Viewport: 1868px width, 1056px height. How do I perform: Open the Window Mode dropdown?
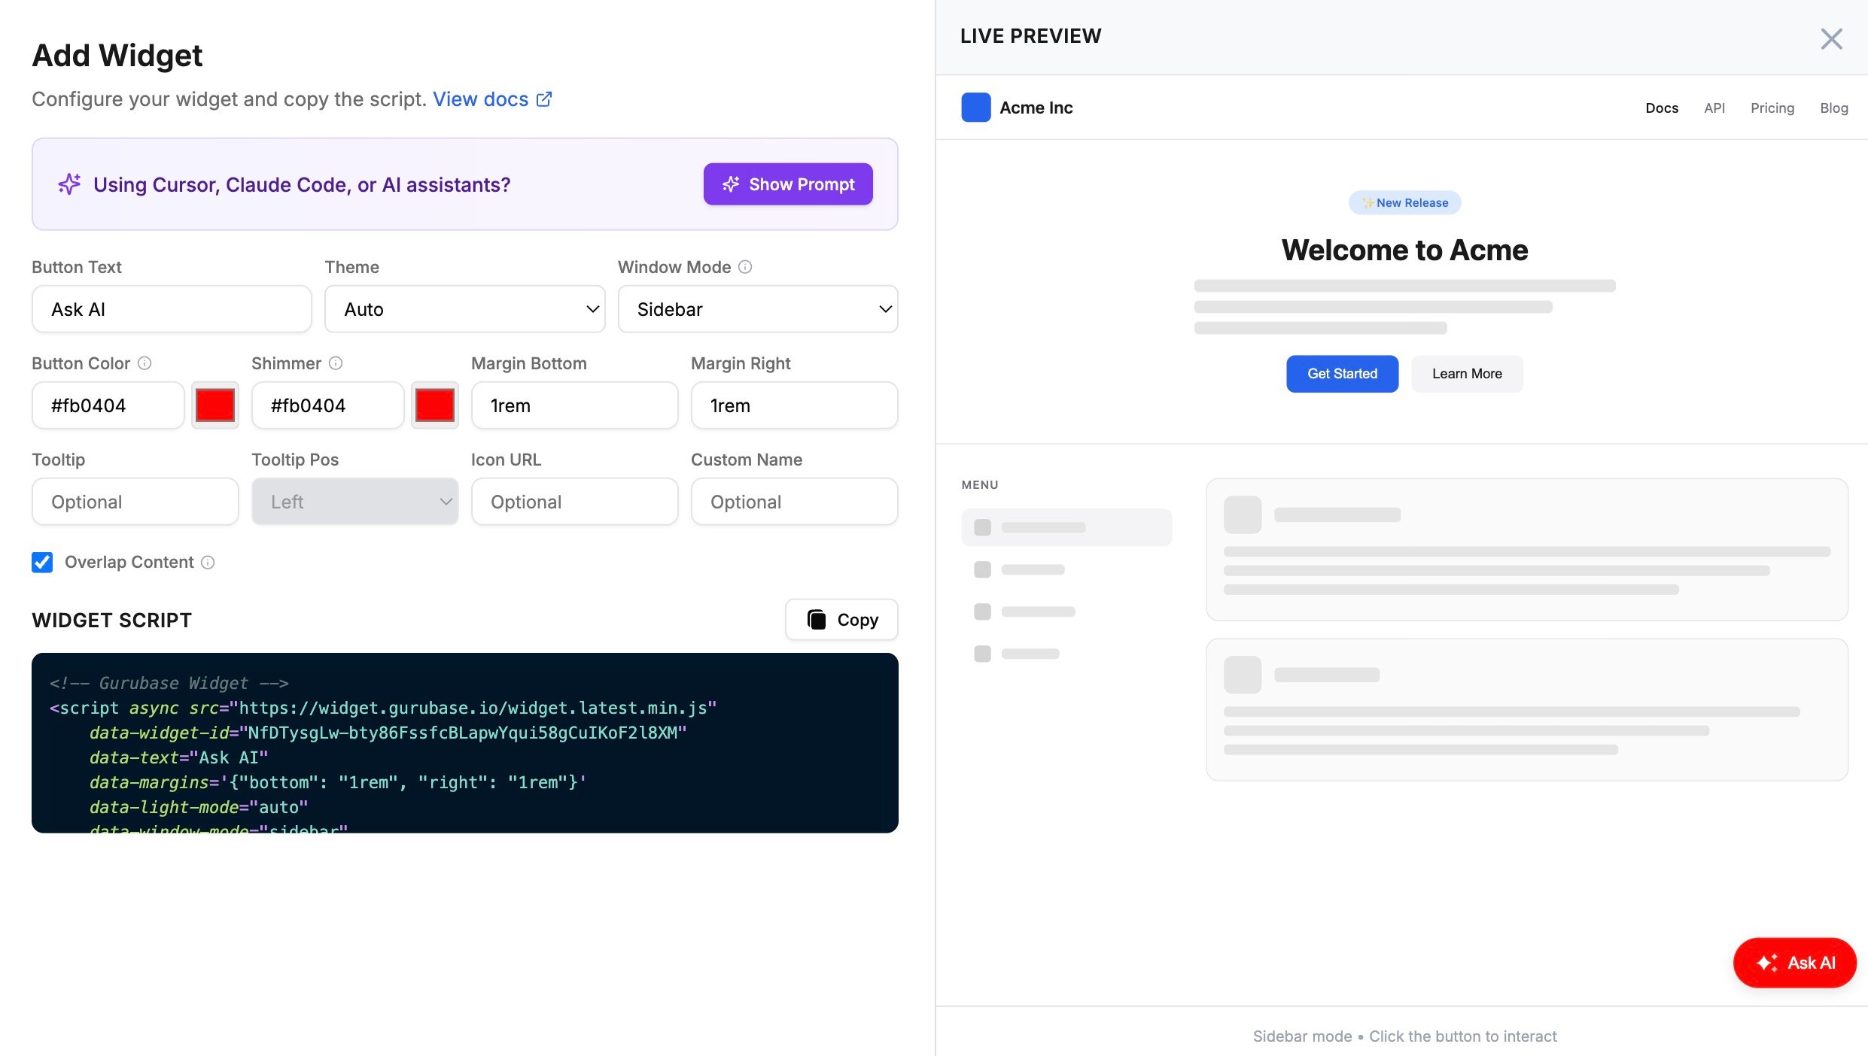tap(758, 309)
